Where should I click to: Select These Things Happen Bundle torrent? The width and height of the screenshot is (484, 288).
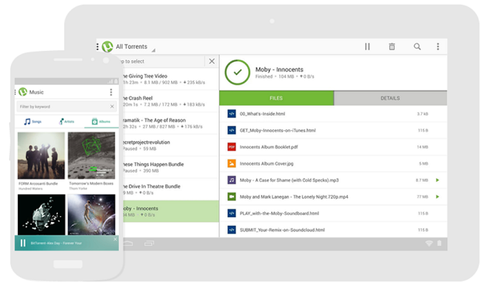tap(170, 167)
